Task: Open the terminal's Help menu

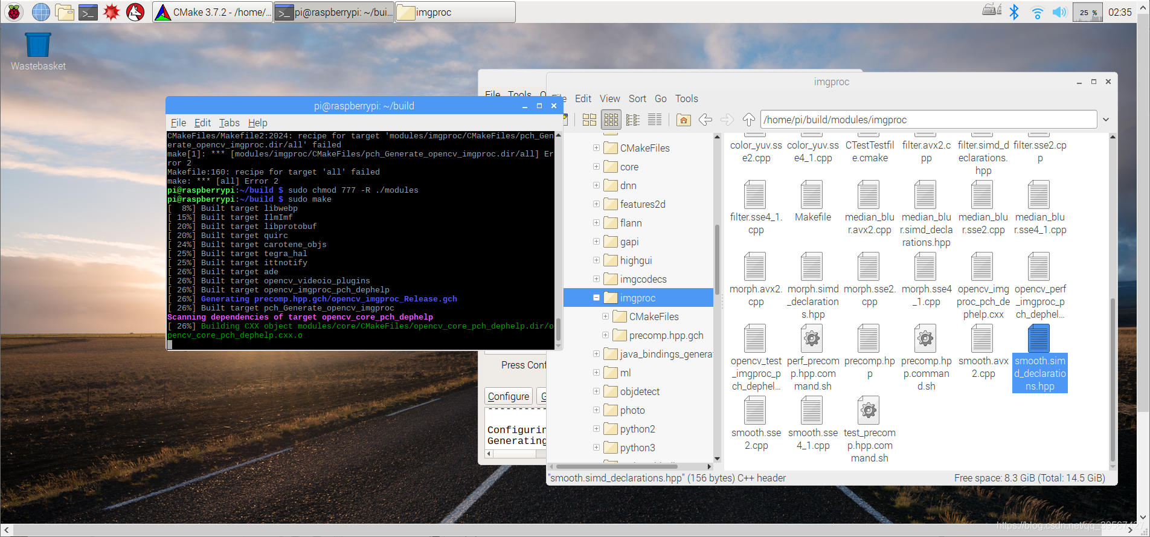Action: coord(257,123)
